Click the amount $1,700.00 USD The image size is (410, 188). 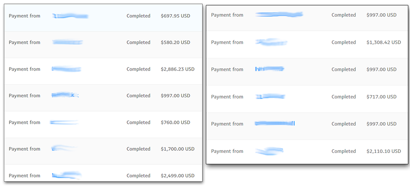[178, 149]
